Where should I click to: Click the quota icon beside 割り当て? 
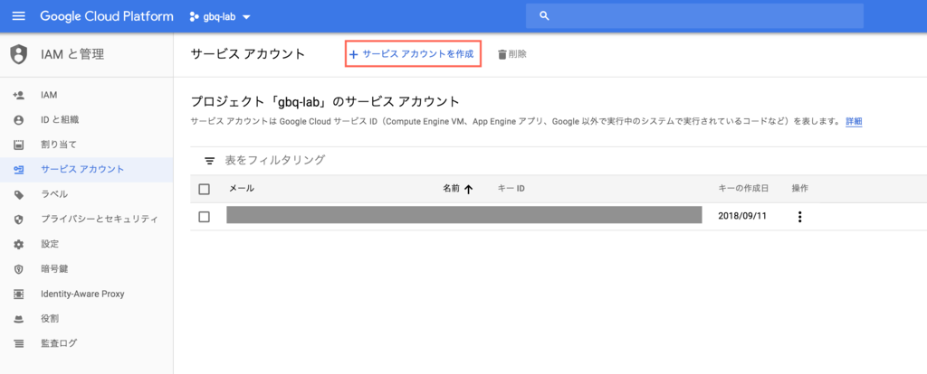click(18, 145)
